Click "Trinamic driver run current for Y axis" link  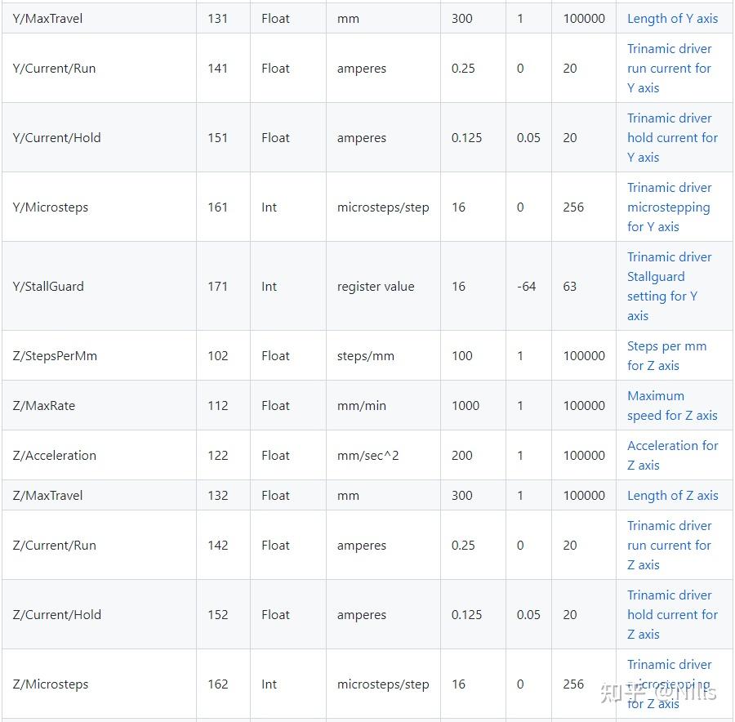tap(669, 69)
